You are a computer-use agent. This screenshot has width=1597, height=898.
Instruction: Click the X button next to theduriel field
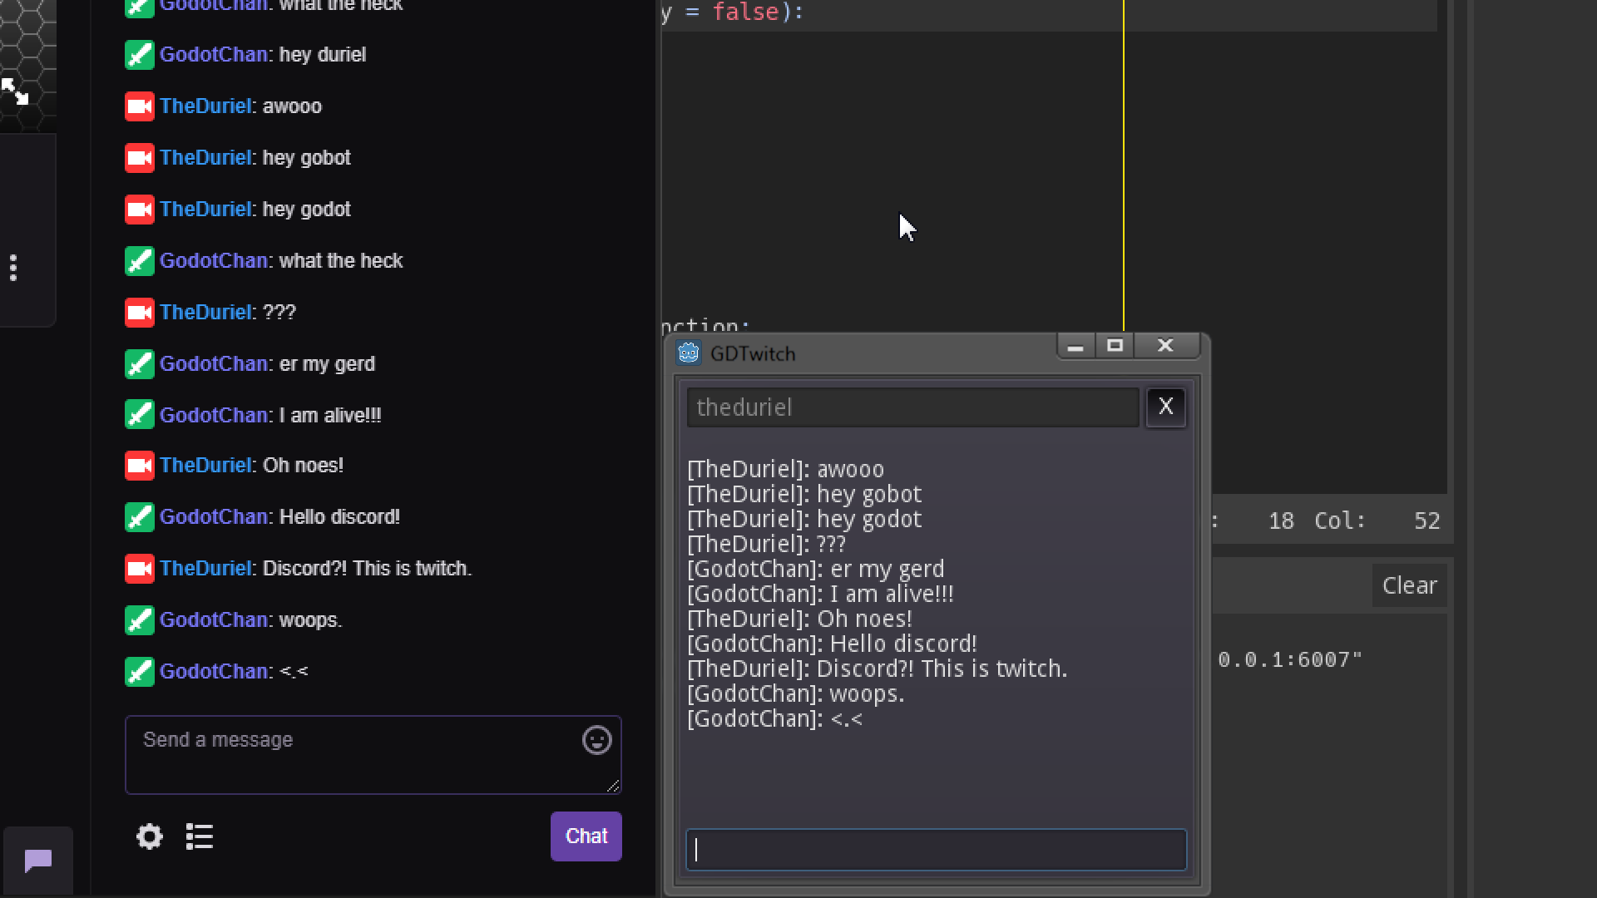[x=1165, y=407]
